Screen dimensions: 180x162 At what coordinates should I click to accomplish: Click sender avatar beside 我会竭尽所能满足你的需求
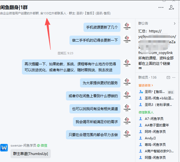tap(127, 121)
